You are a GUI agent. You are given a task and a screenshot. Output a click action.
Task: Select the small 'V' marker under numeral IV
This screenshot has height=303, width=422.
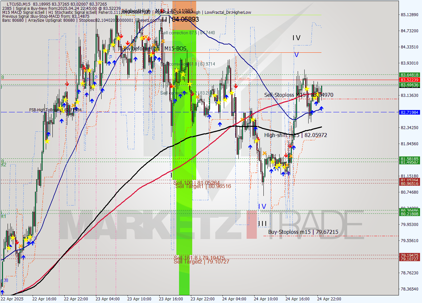296,55
